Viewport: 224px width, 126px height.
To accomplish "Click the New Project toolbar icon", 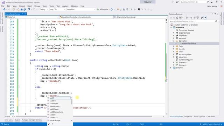I will (x=14, y=9).
